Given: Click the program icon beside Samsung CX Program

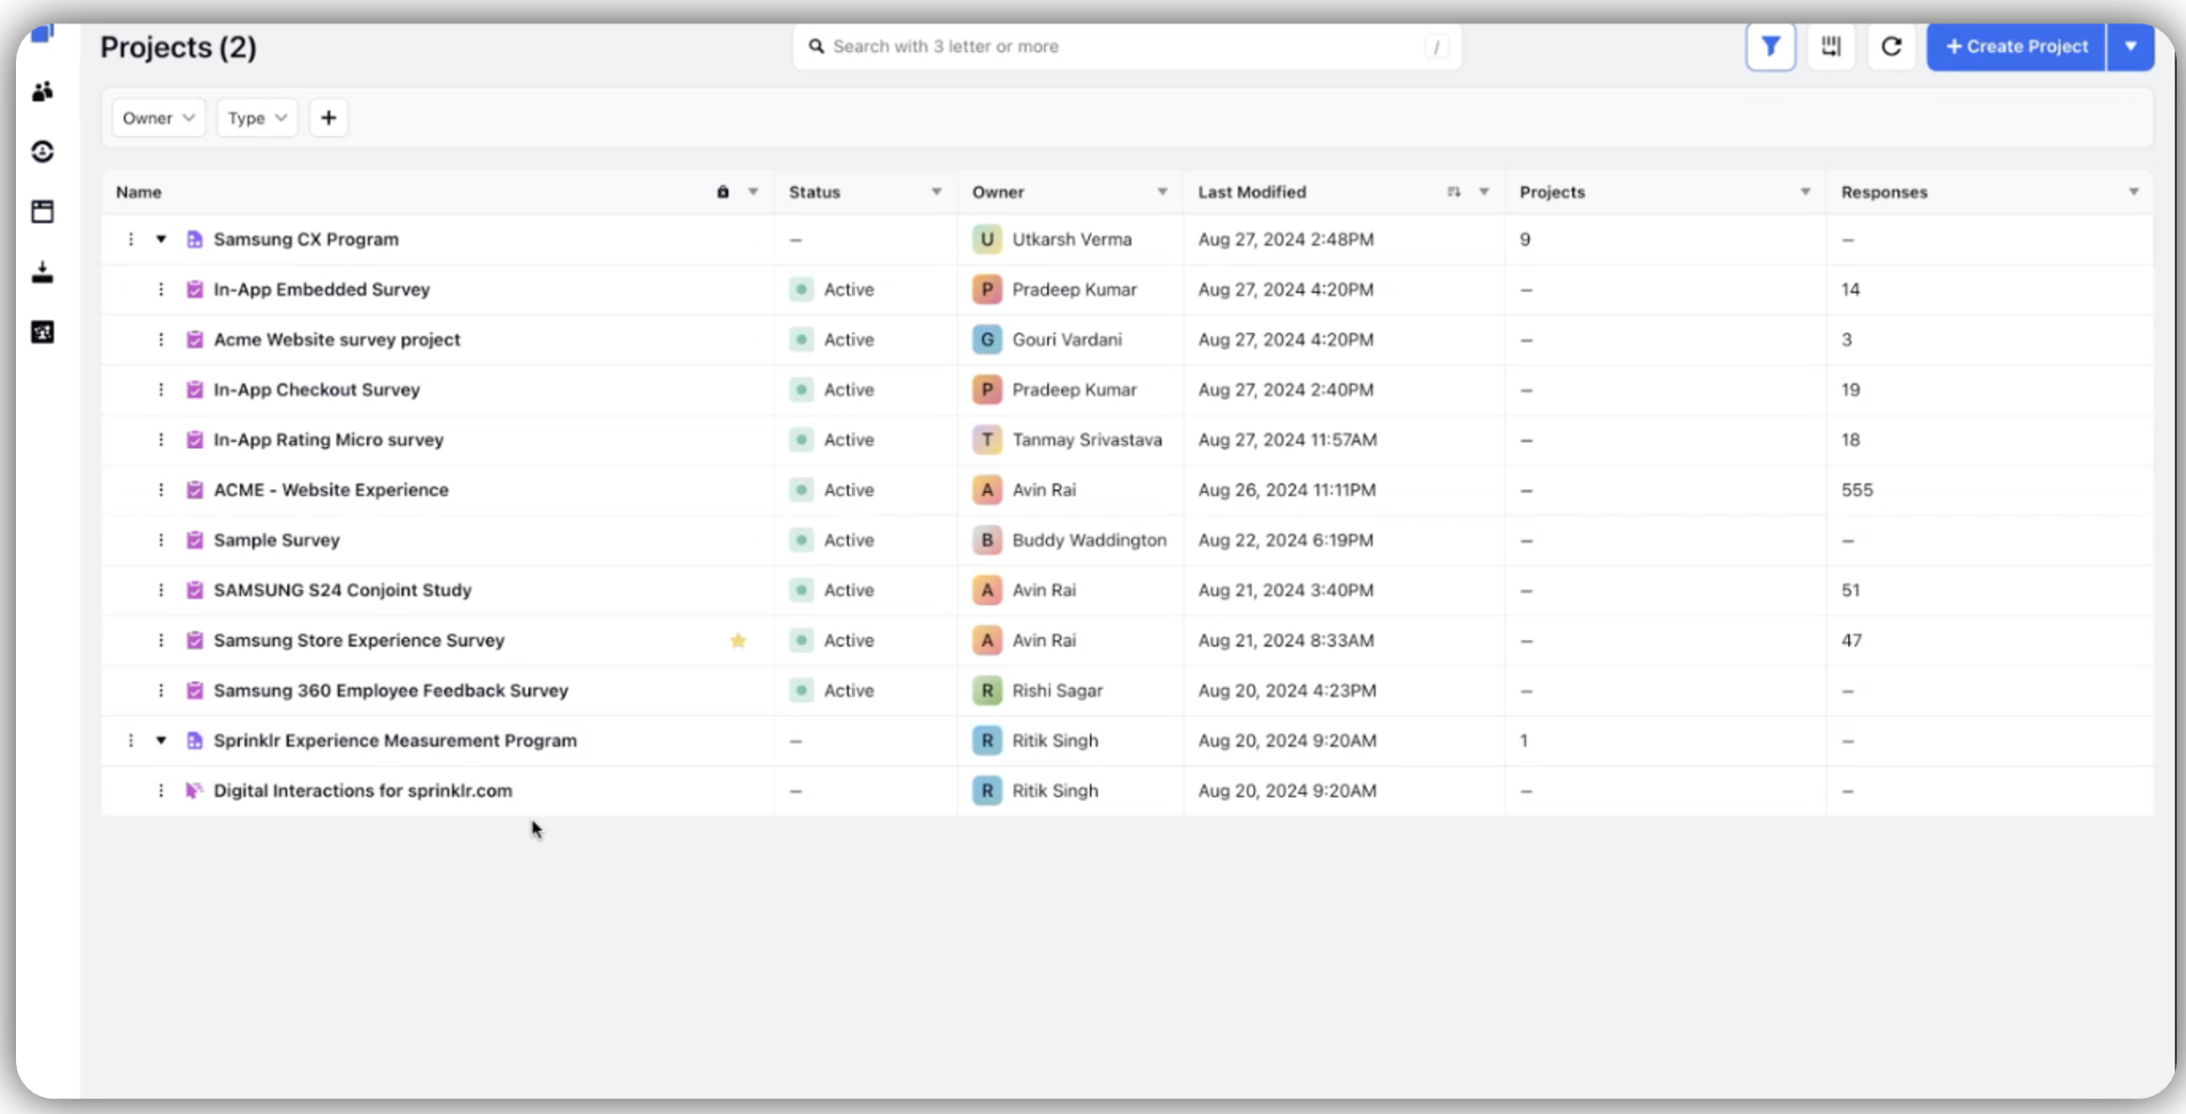Looking at the screenshot, I should (194, 239).
